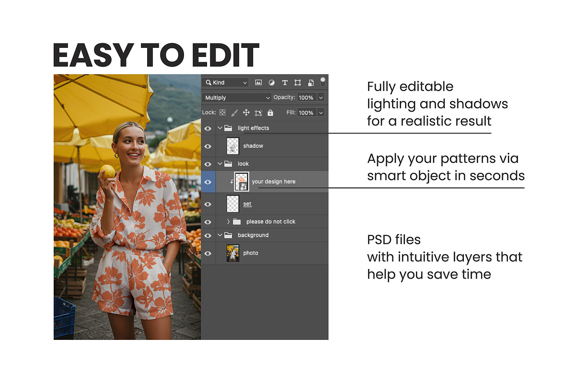Click the lock position move icon

tap(246, 113)
